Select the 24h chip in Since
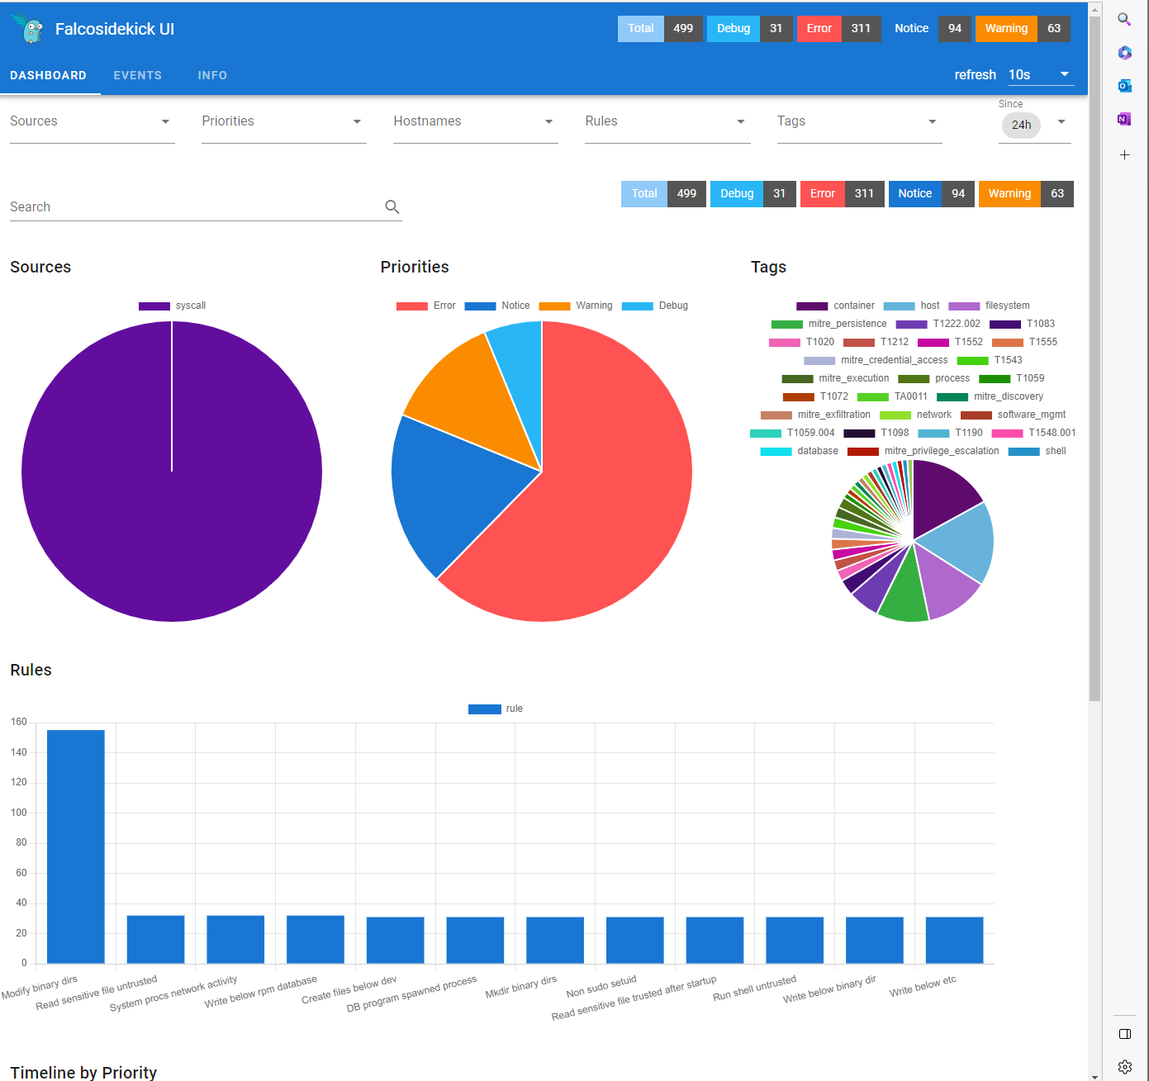Image resolution: width=1149 pixels, height=1081 pixels. point(1022,125)
